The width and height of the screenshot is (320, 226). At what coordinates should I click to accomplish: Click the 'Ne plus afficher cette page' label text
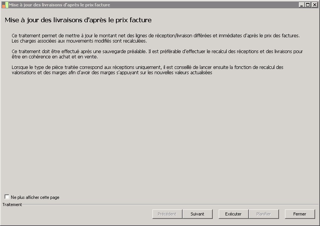point(35,197)
